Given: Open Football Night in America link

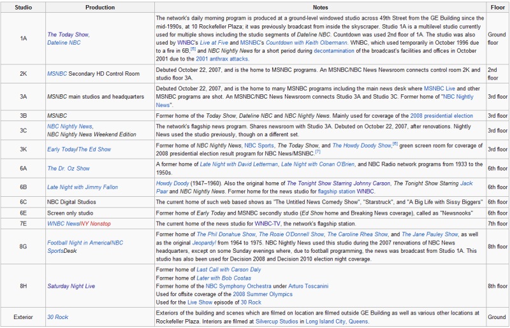Looking at the screenshot, I should [x=78, y=243].
